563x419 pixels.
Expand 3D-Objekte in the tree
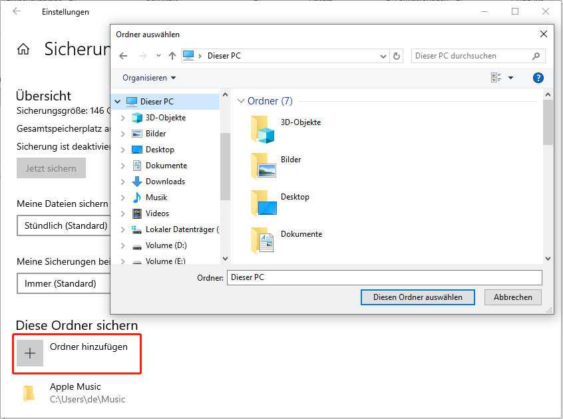[123, 118]
